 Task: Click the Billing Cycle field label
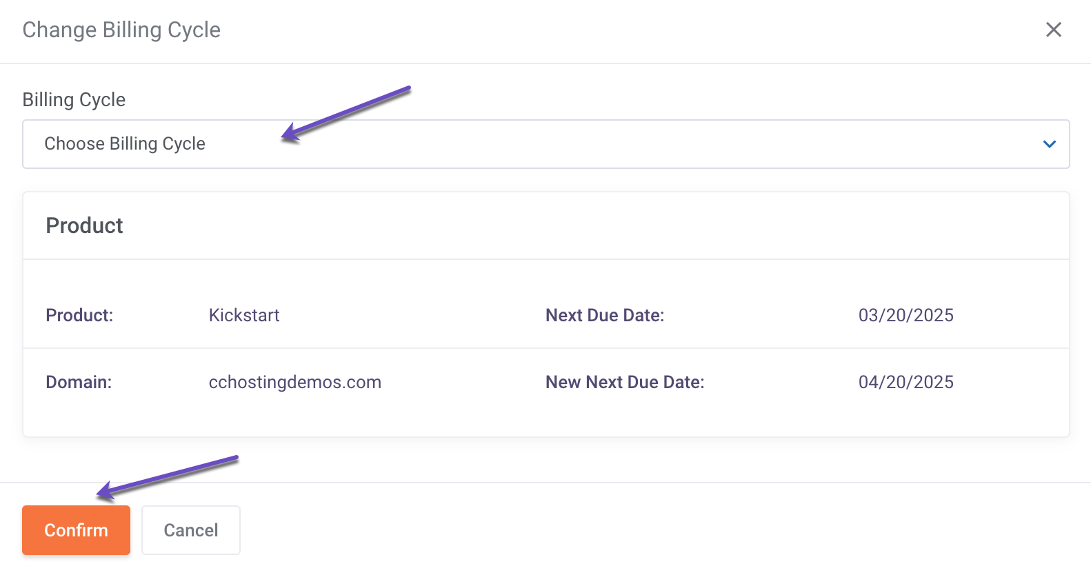point(74,100)
